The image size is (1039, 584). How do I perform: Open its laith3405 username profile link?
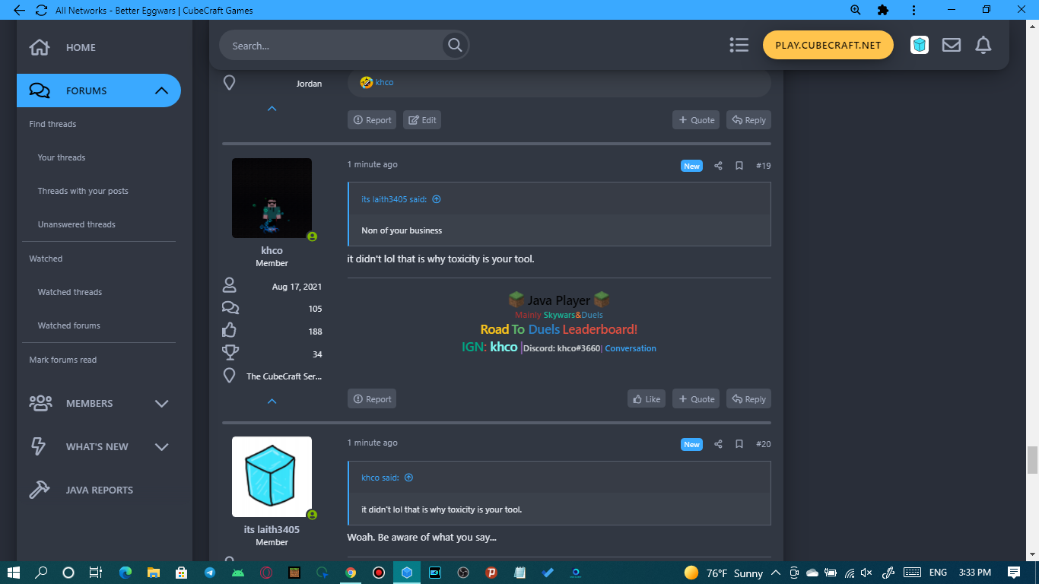(x=272, y=529)
